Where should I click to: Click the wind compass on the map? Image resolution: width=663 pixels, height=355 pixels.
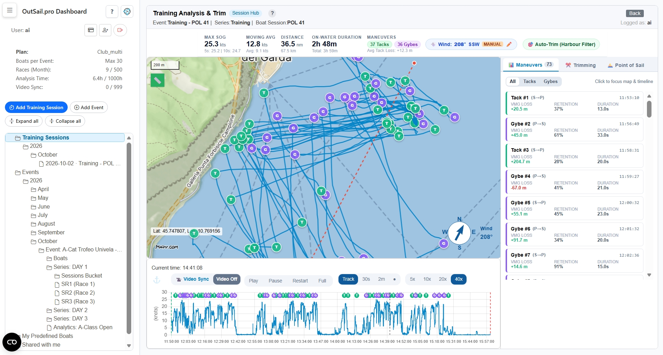(x=459, y=233)
